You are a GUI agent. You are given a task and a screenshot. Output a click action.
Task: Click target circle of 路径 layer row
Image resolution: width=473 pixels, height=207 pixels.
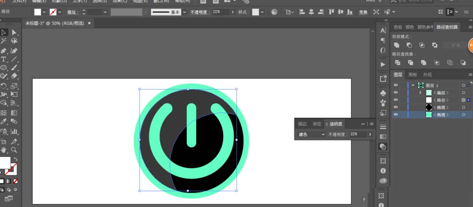click(464, 100)
